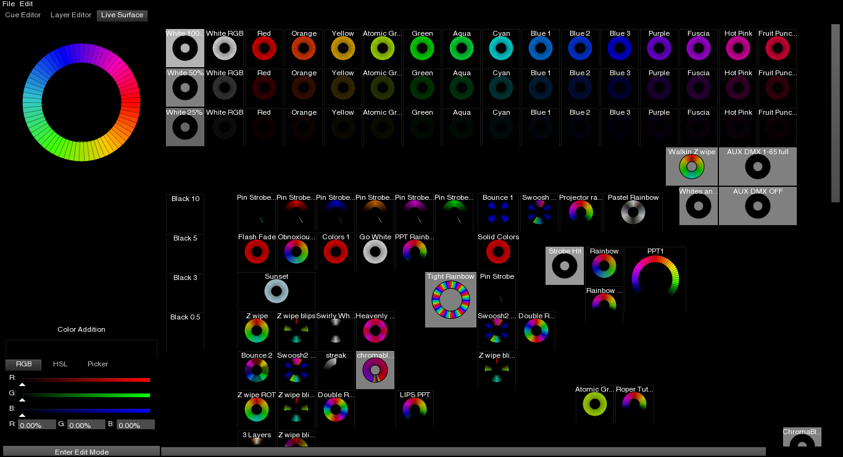Select Blue 2 in the White 50% row
This screenshot has width=843, height=457.
point(580,88)
